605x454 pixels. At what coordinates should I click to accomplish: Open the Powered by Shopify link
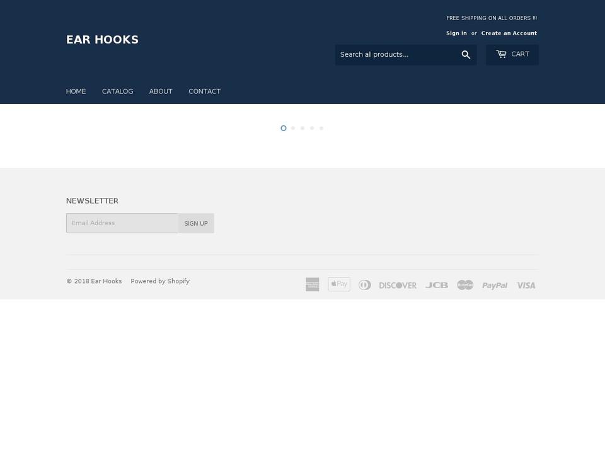click(160, 281)
